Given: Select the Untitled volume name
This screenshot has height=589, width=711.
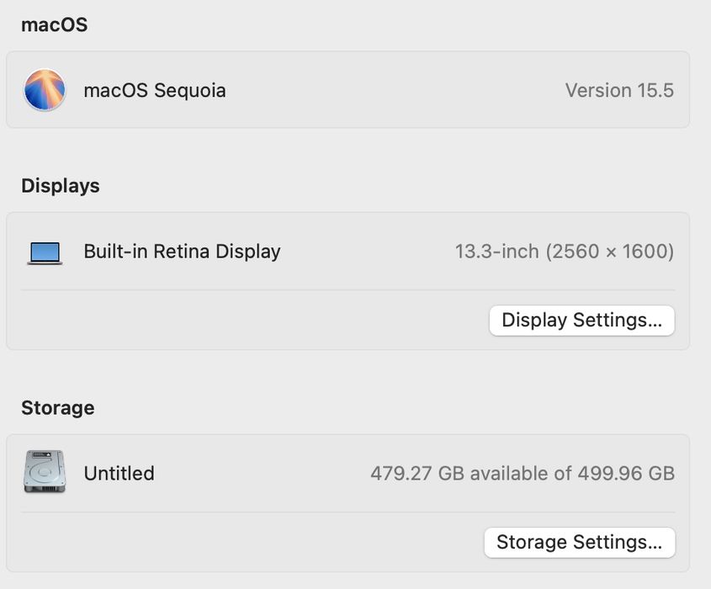Looking at the screenshot, I should (119, 474).
